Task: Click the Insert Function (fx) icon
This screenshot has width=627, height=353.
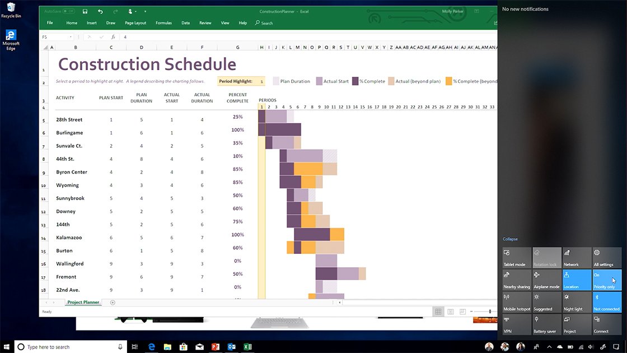Action: (114, 37)
